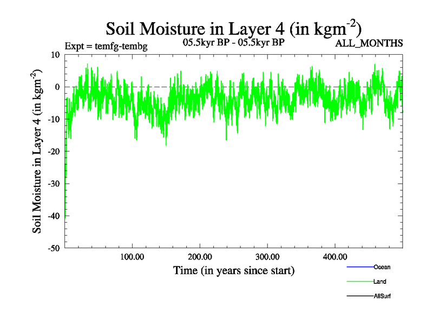Click the 100.00 x-axis tick label
Screen dimensions: 433x325
click(132, 257)
